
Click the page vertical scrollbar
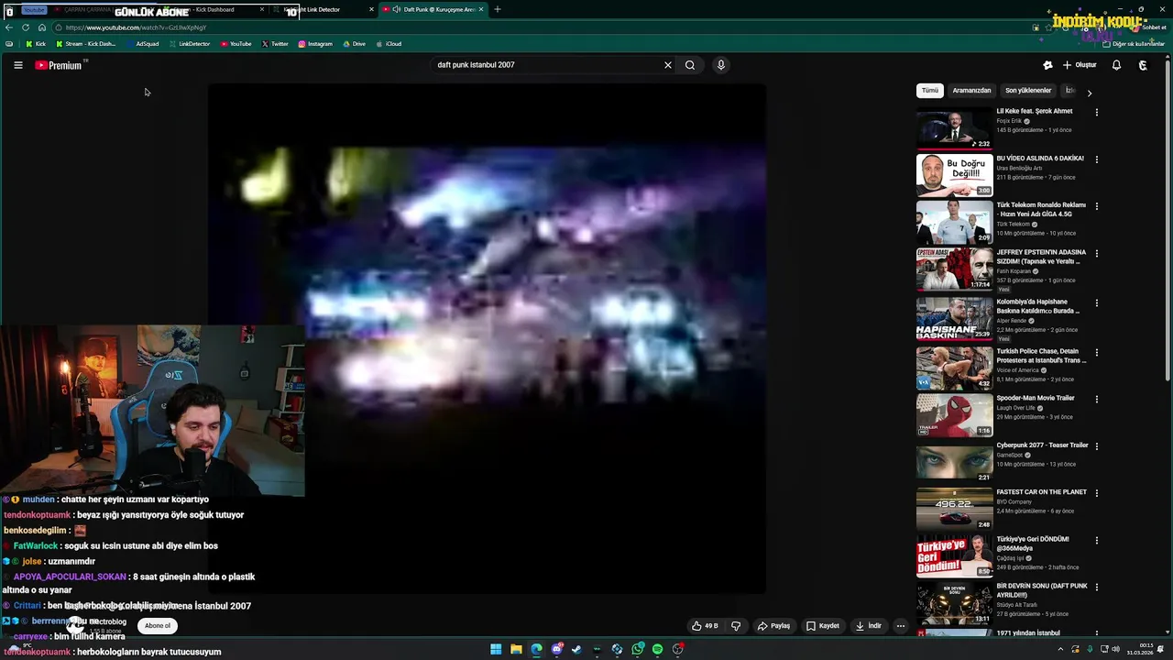pyautogui.click(x=1168, y=220)
